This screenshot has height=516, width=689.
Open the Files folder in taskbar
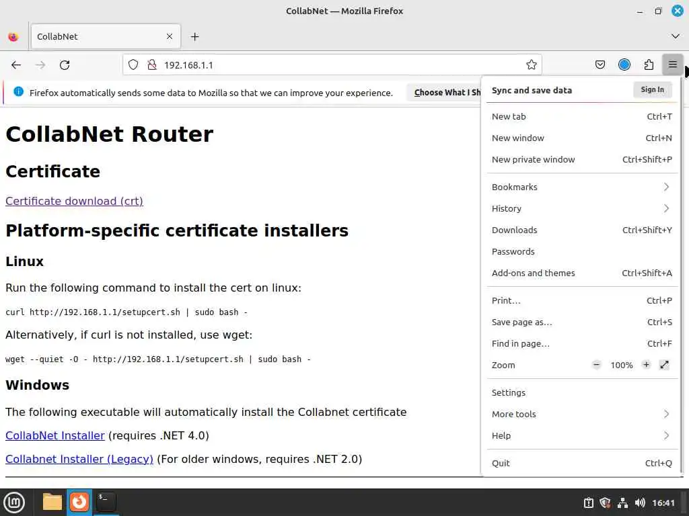tap(52, 502)
